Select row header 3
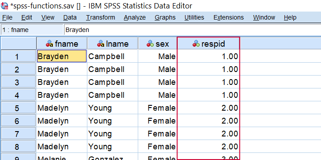The image size is (321, 160). (18, 82)
